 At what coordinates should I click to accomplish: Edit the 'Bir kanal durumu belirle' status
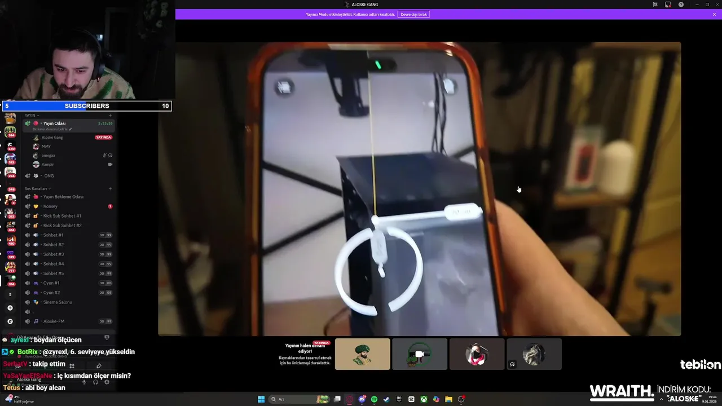(x=52, y=129)
